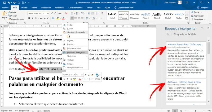Screen dimensions: 212x112
Task: Click the paste option icon in context menu
Action: [x=69, y=36]
